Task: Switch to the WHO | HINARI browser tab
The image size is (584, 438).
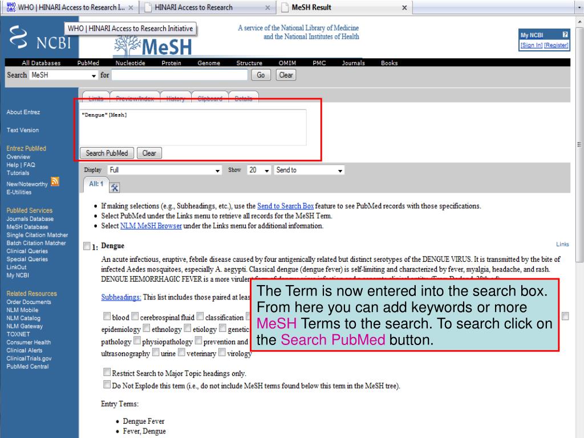Action: pos(69,7)
